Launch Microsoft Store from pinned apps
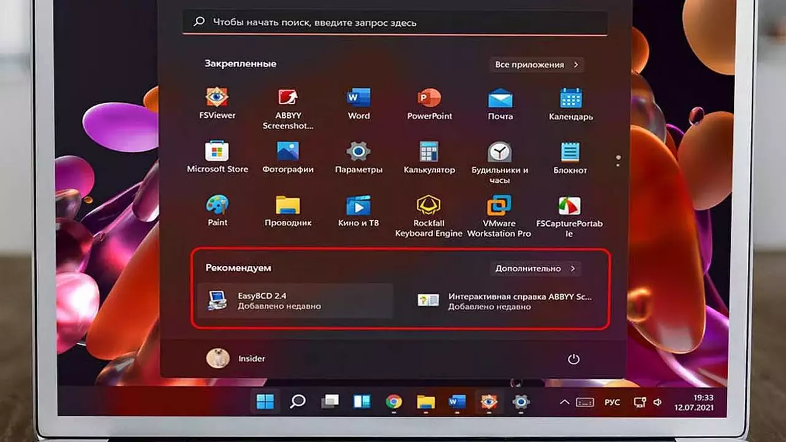The height and width of the screenshot is (442, 786). point(217,157)
